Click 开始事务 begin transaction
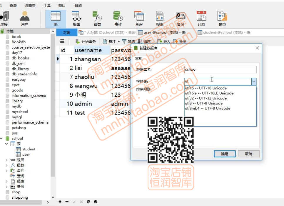Image resolution: width=284 pixels, height=206 pixels. point(86,41)
